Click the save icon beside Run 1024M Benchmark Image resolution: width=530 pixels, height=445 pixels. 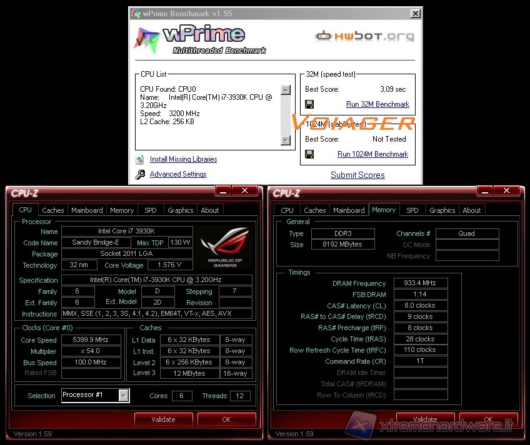pos(309,154)
